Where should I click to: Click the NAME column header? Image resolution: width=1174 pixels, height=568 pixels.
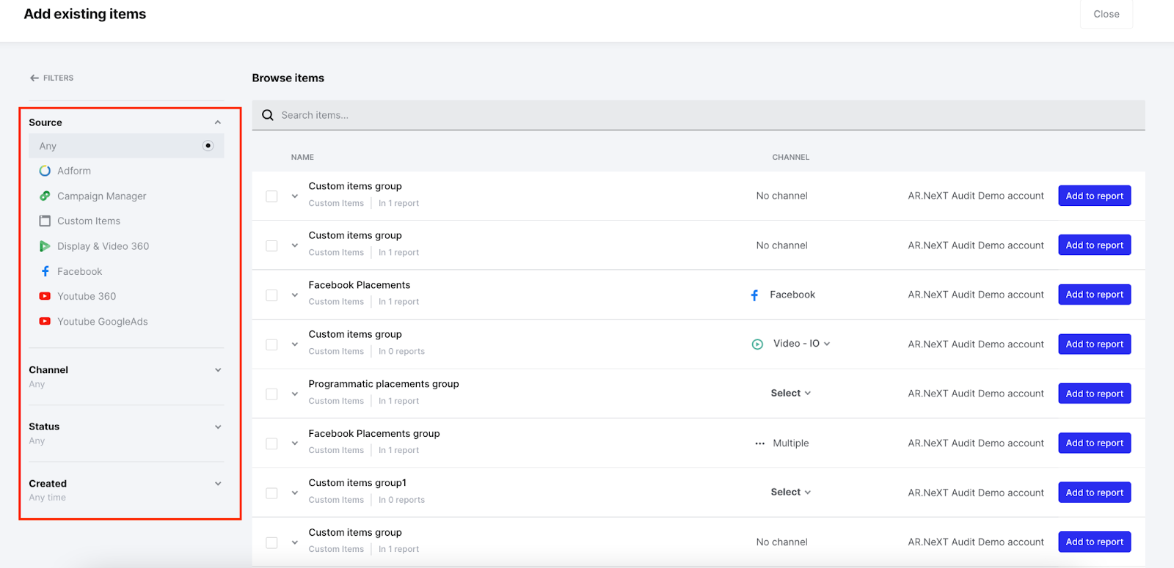click(302, 157)
